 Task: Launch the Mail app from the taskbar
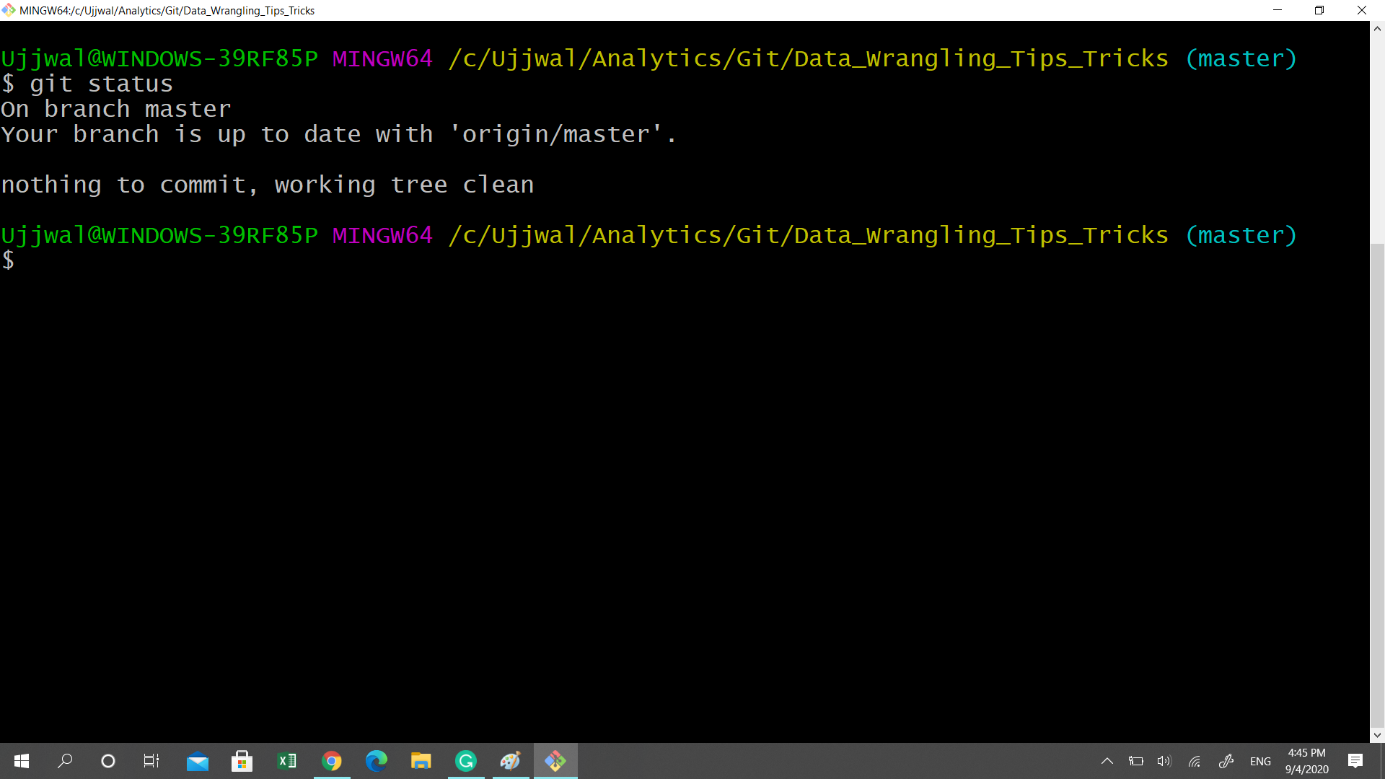[198, 761]
